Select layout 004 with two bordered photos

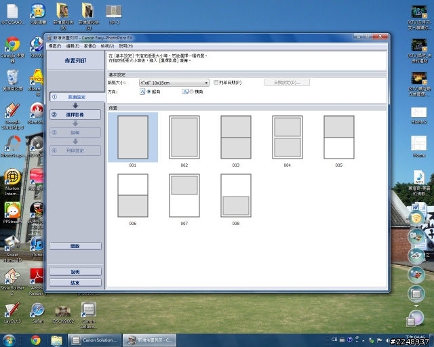287,137
